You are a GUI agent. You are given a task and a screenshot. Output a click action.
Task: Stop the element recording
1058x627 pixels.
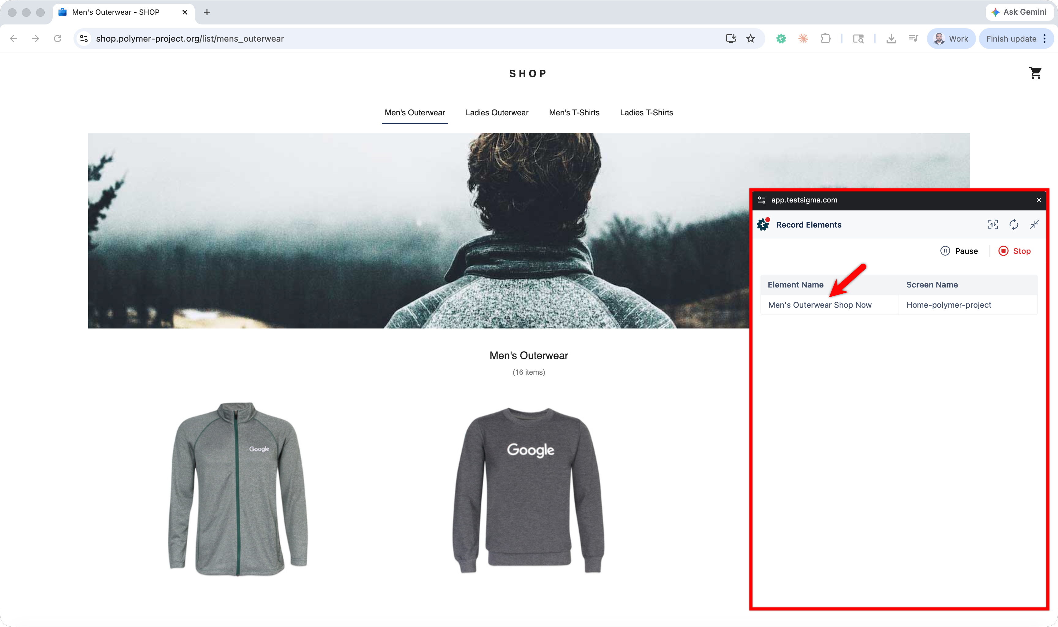coord(1015,251)
